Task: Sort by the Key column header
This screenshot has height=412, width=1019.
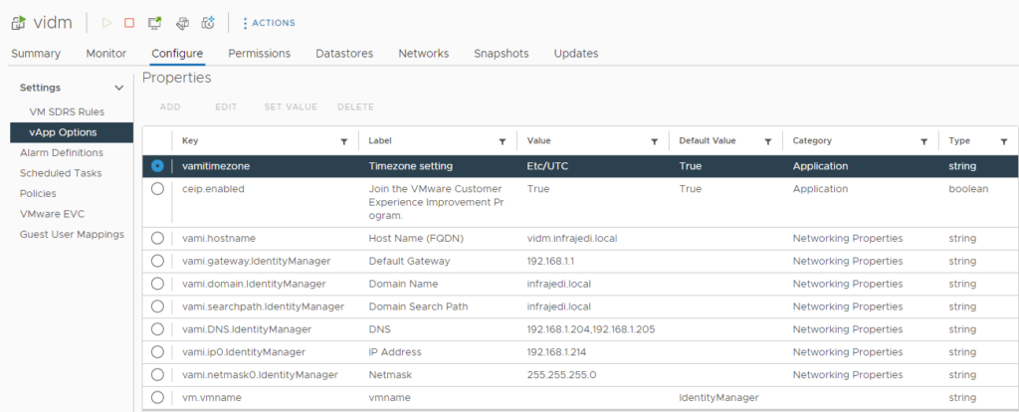Action: tap(190, 141)
